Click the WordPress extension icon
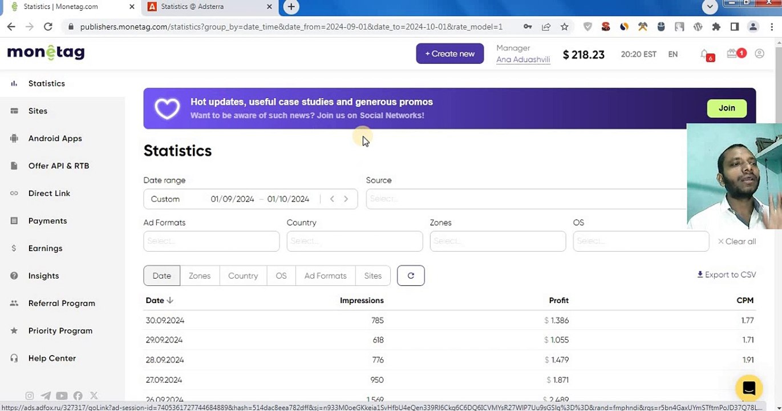Image resolution: width=782 pixels, height=411 pixels. (698, 27)
